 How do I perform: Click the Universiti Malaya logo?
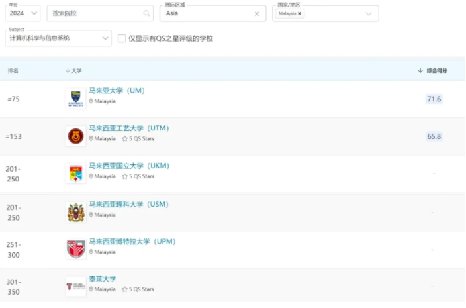tap(75, 99)
